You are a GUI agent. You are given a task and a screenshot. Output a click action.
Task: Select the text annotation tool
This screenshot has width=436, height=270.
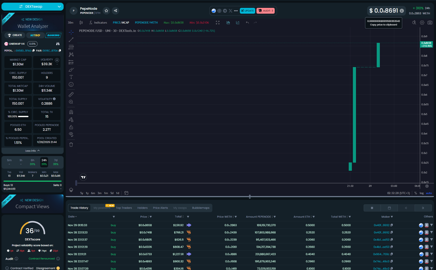[71, 77]
